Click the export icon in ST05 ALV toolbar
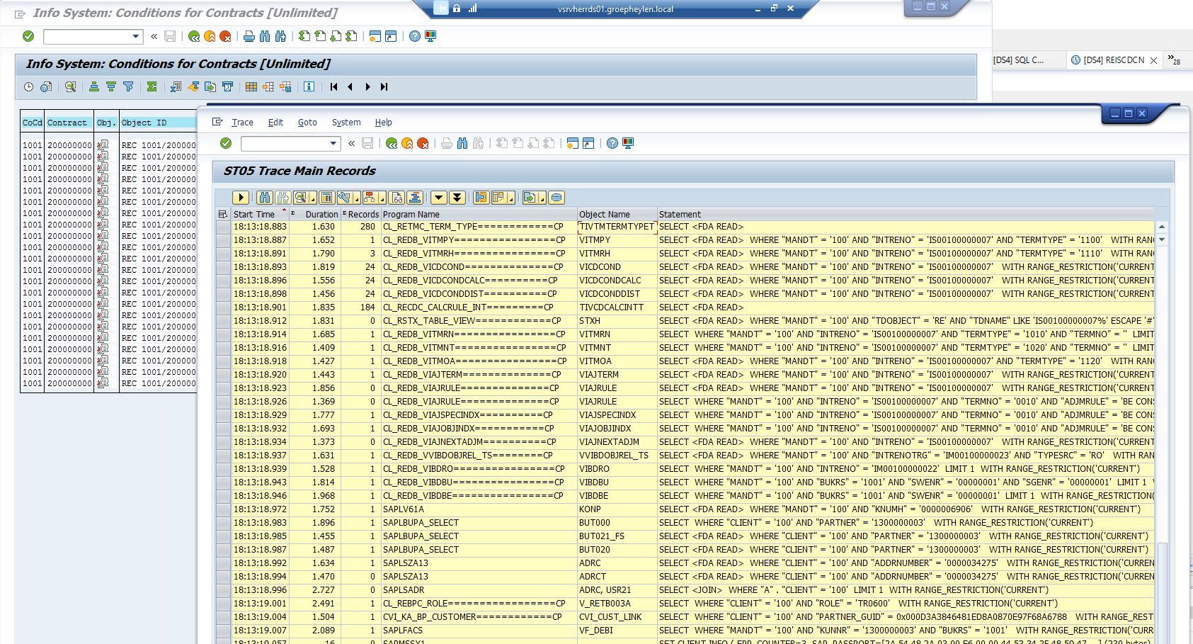Image resolution: width=1193 pixels, height=644 pixels. click(x=530, y=198)
